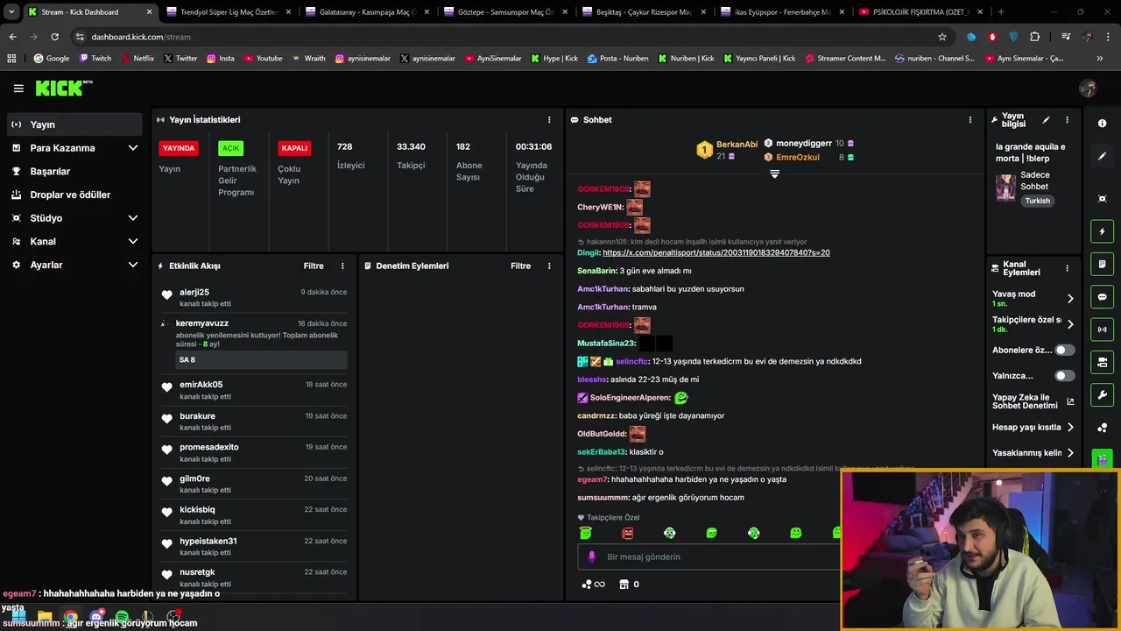Click in the Bir mesaj gönderin field
This screenshot has height=631, width=1121.
pos(709,557)
